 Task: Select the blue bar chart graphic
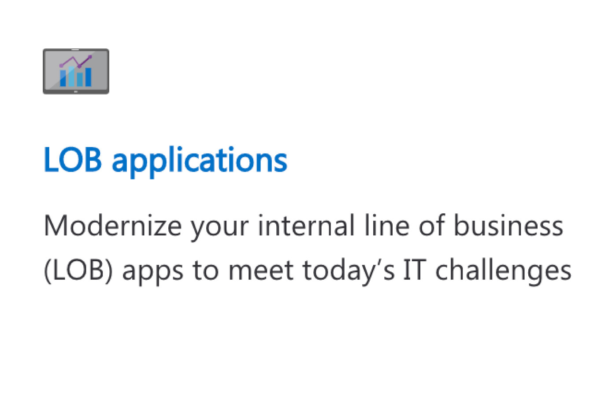tap(76, 76)
